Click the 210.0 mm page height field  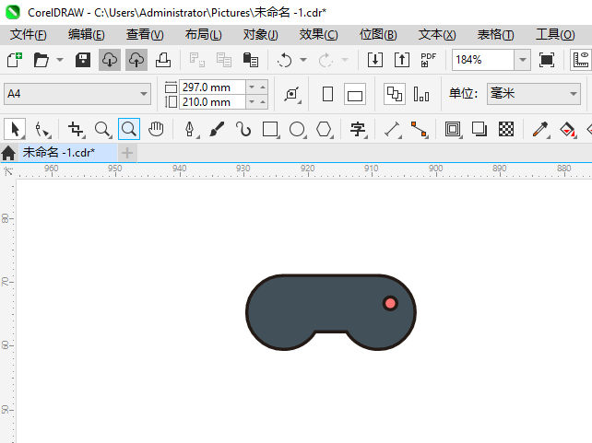click(x=213, y=102)
